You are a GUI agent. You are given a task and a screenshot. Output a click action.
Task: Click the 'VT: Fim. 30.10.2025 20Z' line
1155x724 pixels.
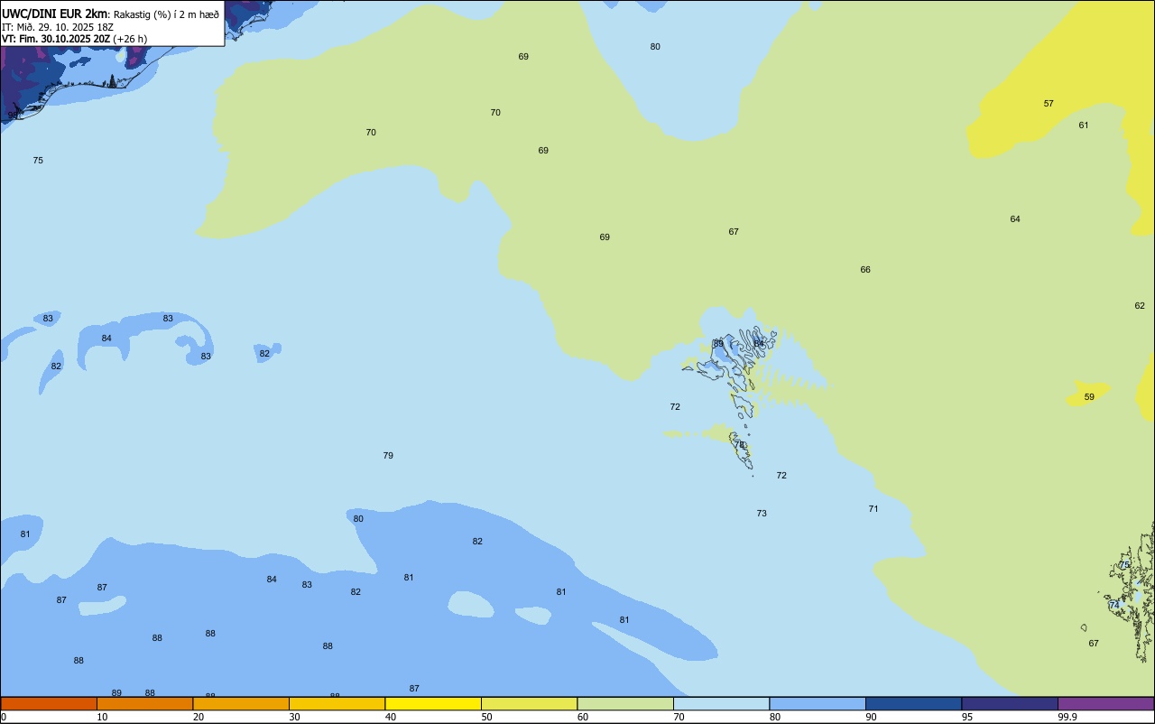point(56,39)
